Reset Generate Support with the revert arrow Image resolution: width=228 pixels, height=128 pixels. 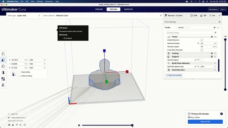click(198, 60)
